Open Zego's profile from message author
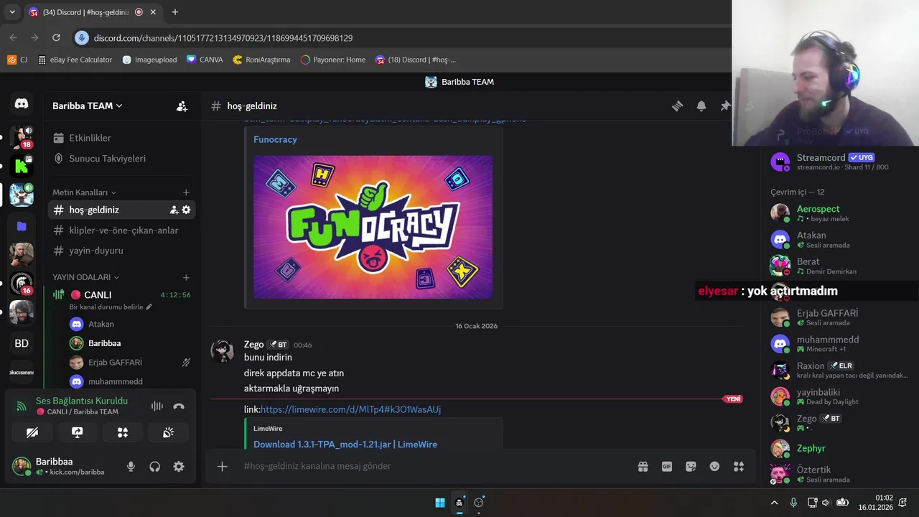 click(x=253, y=345)
